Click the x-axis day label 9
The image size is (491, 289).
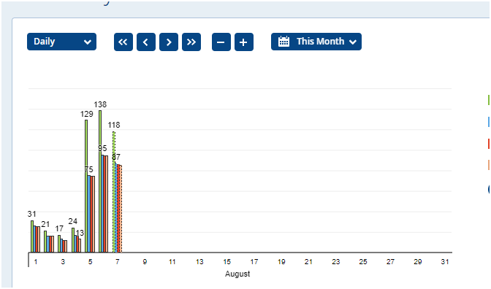(145, 262)
